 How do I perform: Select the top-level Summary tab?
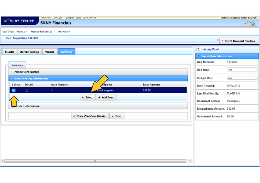click(x=66, y=52)
